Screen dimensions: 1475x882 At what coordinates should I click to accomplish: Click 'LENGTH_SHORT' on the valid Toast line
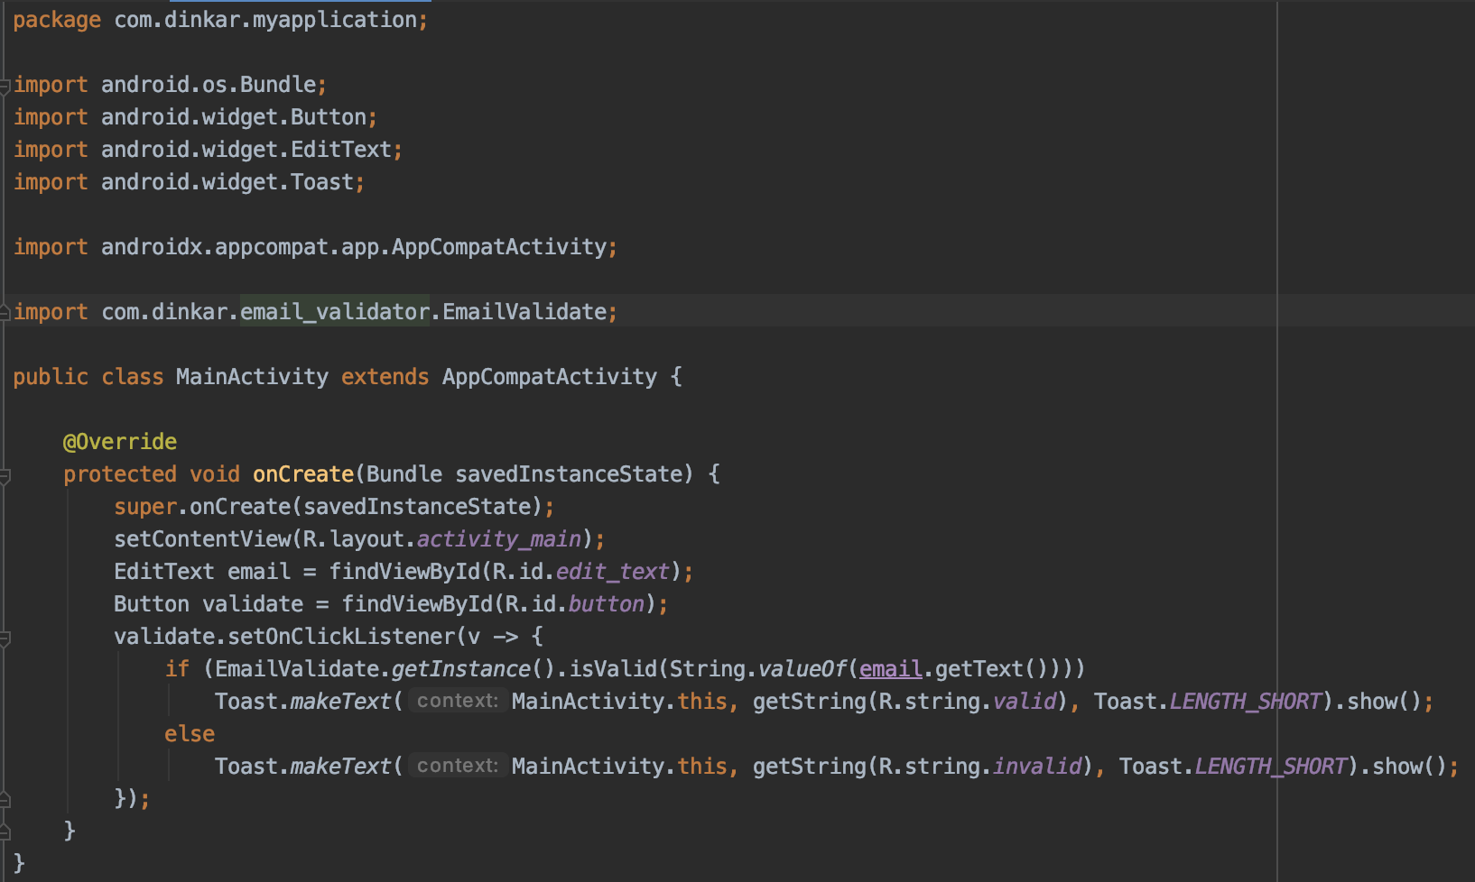(1246, 702)
